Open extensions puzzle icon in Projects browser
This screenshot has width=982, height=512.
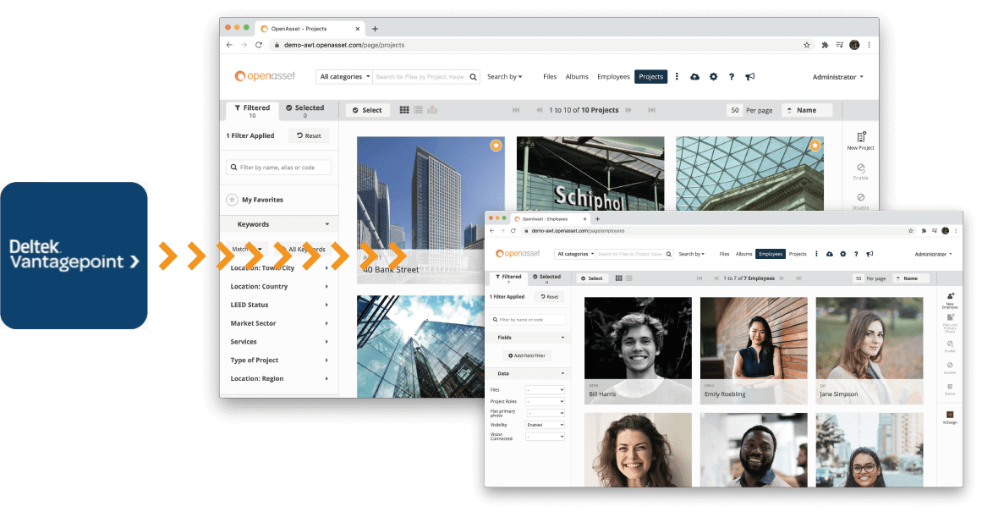pos(825,45)
